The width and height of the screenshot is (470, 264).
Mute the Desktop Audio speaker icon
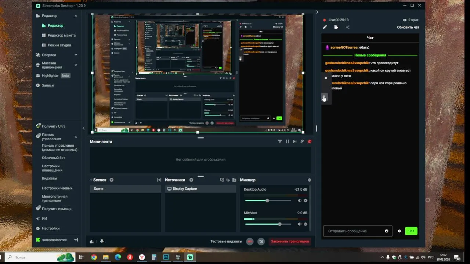[299, 201]
